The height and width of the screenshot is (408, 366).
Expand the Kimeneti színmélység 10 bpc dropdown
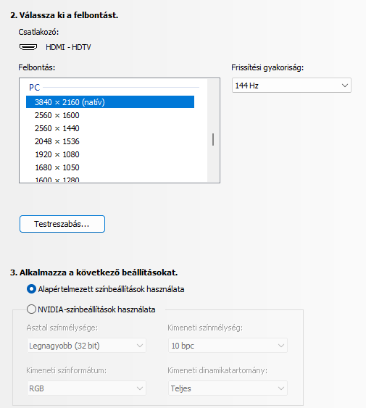pos(228,346)
